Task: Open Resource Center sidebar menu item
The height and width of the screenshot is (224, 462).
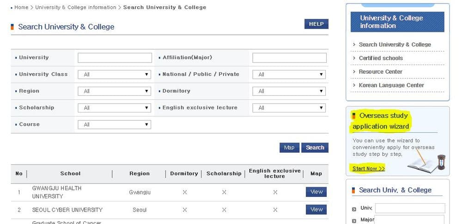Action: (380, 72)
